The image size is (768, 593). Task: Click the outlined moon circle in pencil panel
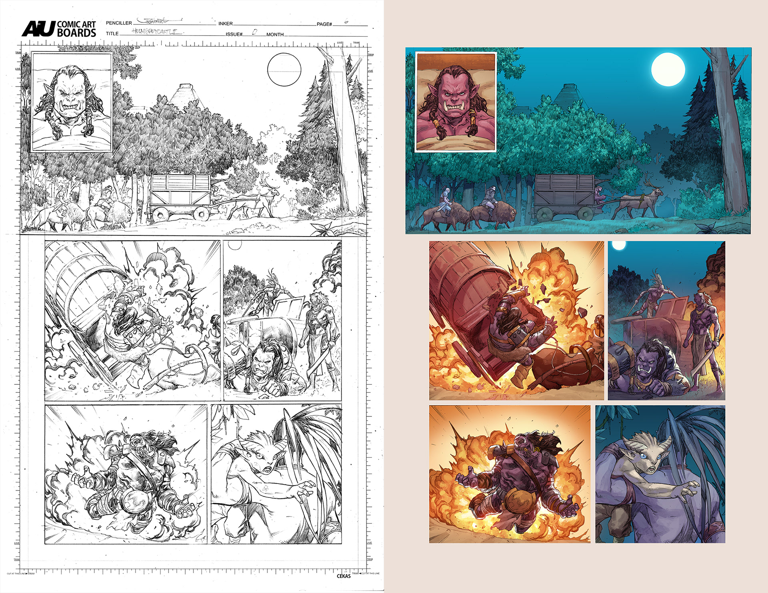point(284,70)
